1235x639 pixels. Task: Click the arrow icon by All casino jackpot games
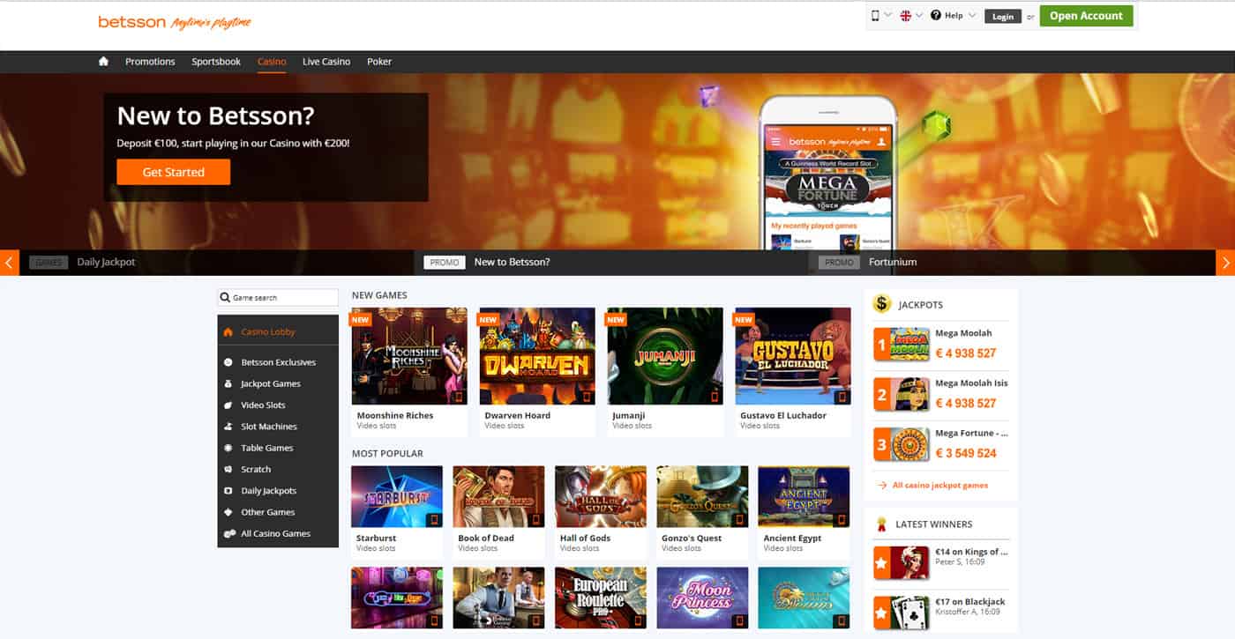point(883,486)
